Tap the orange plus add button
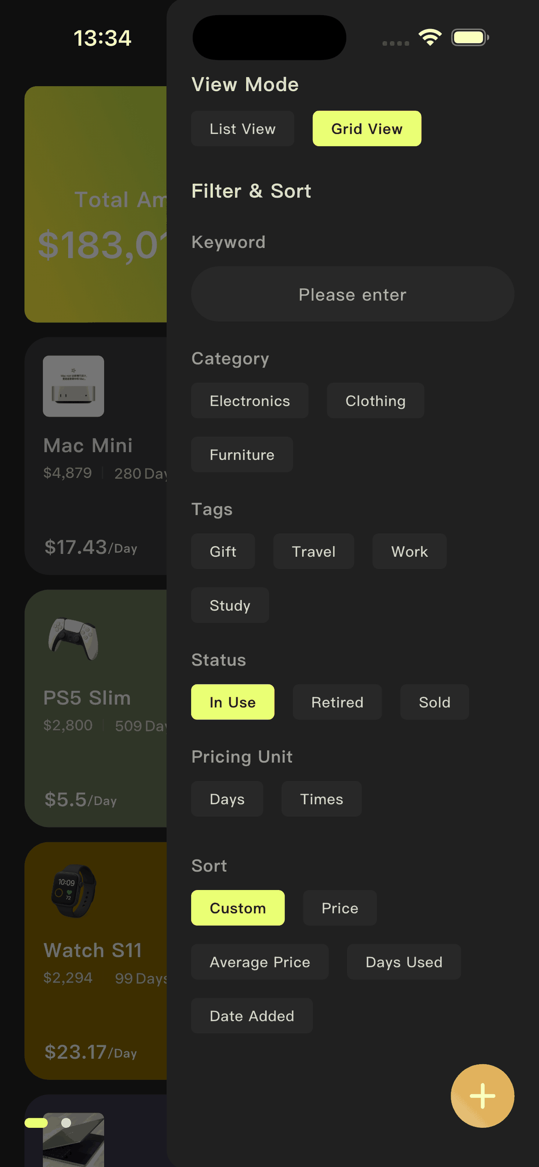This screenshot has width=539, height=1167. [482, 1096]
